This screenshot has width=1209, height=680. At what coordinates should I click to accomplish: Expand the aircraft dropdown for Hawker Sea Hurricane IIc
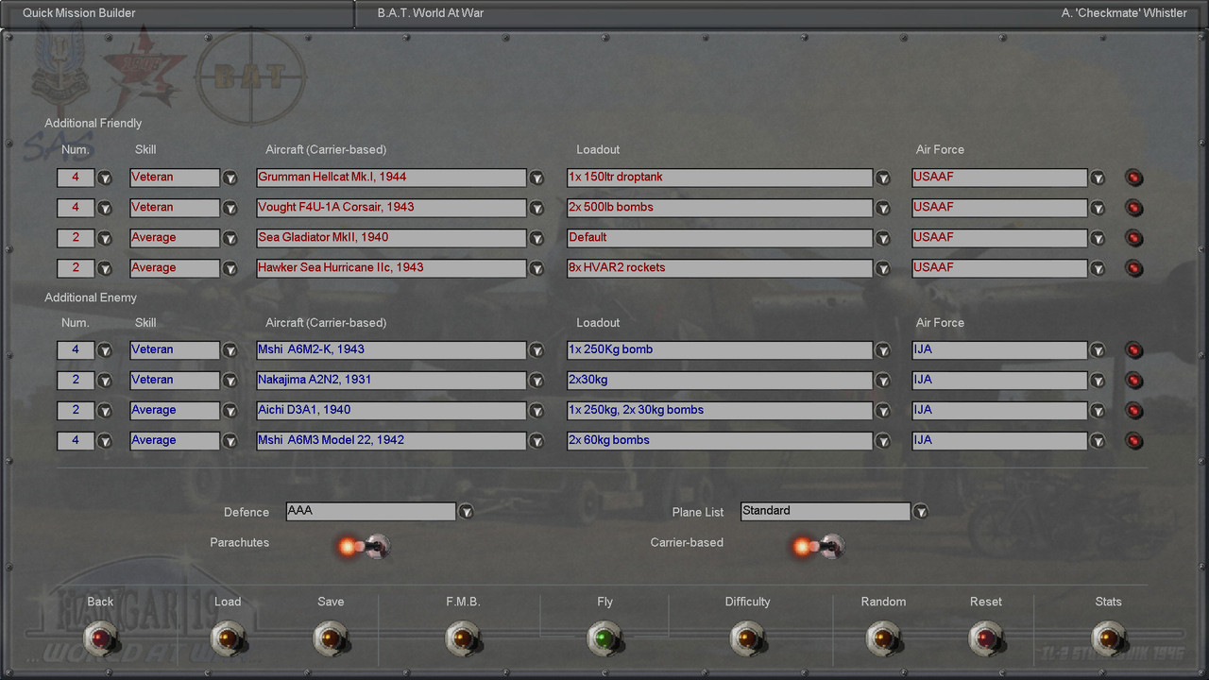[536, 268]
